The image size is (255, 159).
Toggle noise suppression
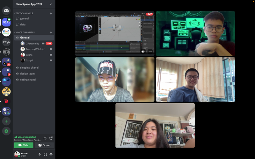point(45,138)
